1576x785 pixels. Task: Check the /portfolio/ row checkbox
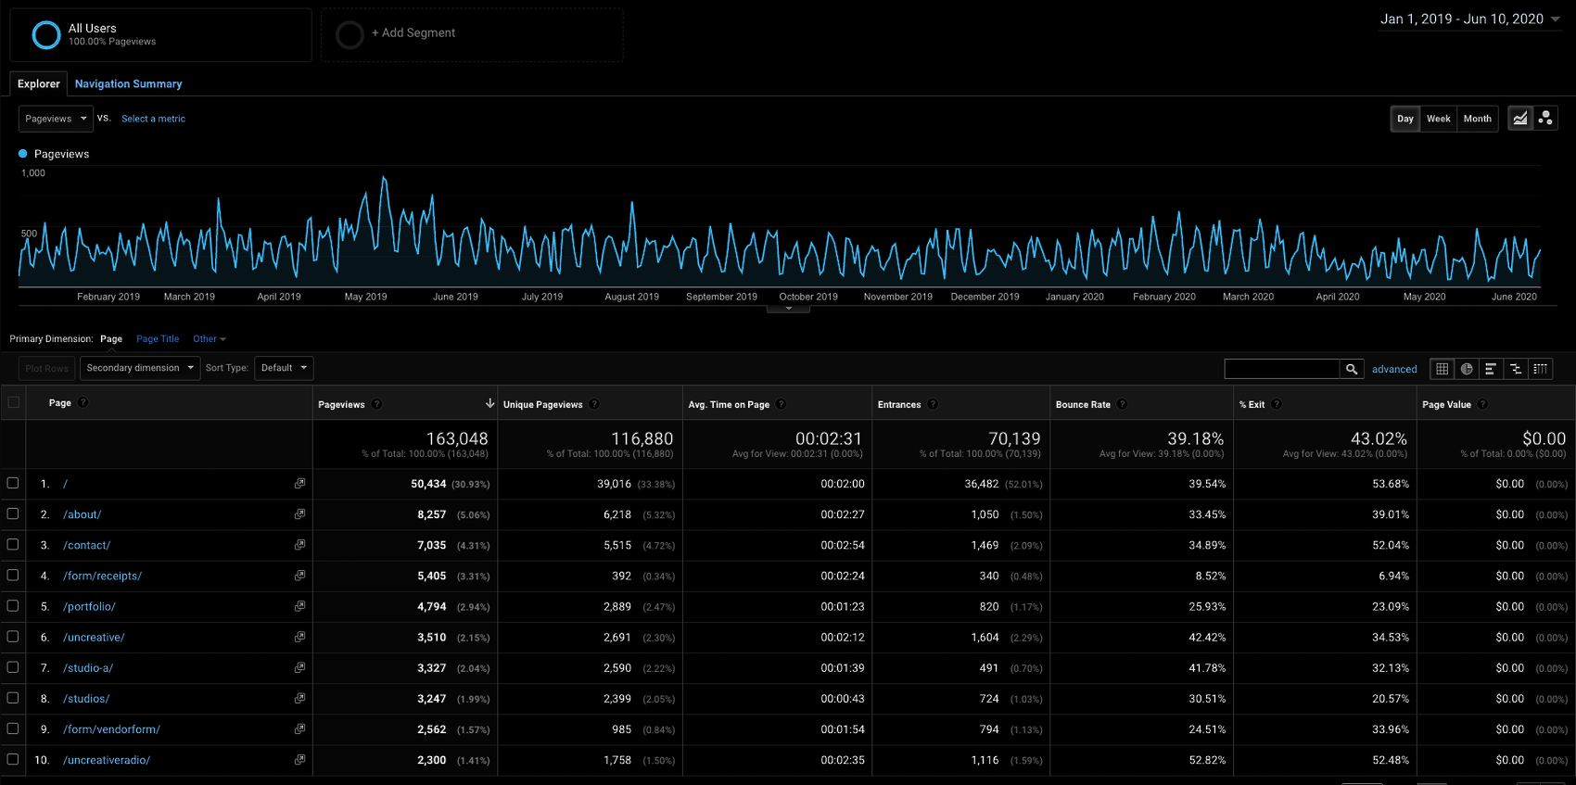point(13,605)
